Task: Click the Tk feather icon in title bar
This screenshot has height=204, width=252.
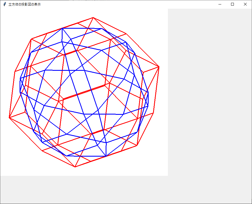Action: tap(5, 4)
